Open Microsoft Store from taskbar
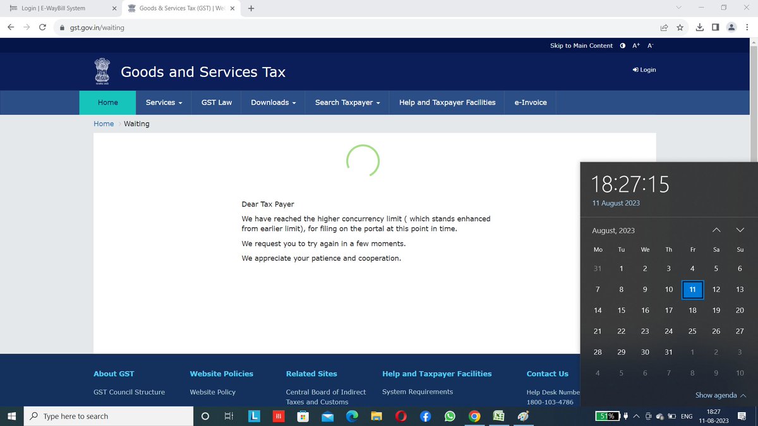The image size is (758, 426). pyautogui.click(x=303, y=416)
